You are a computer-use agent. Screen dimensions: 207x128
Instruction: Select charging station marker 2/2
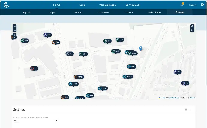click(34, 69)
